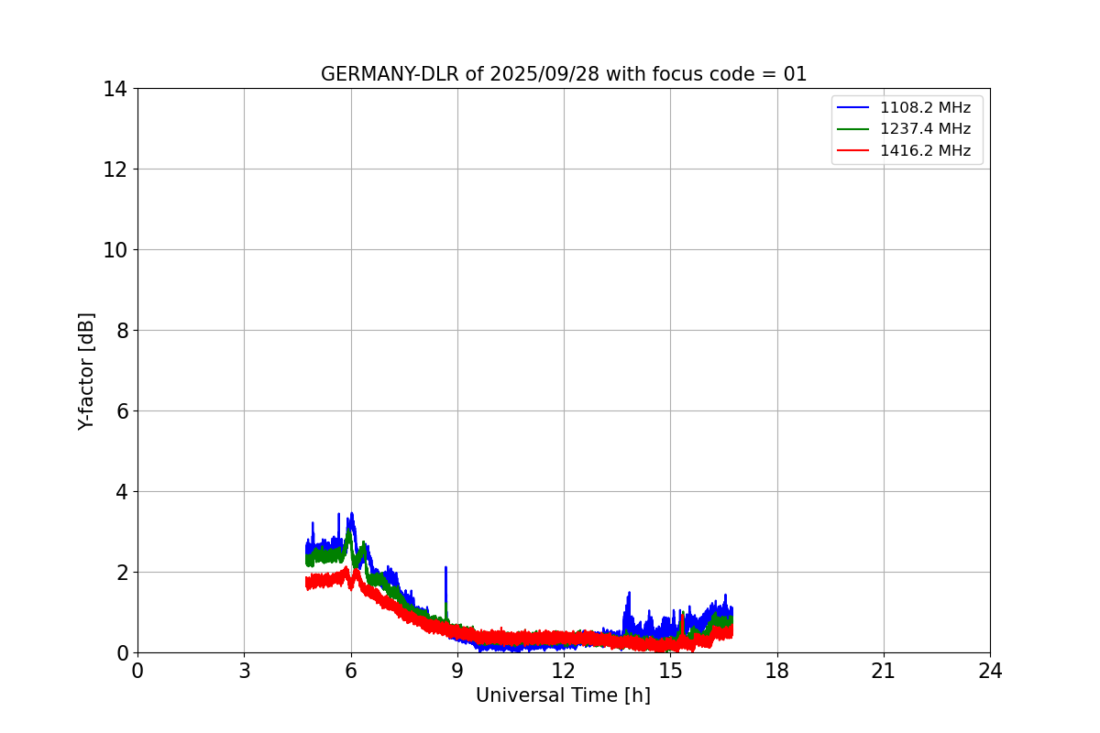Click the red line sample in legend
The width and height of the screenshot is (1100, 733).
click(853, 152)
